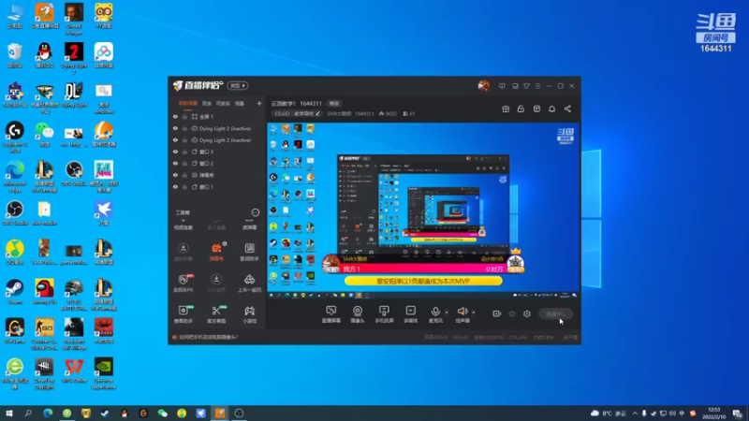Open the screen icon in the title bar
This screenshot has width=749, height=421.
pos(515,86)
